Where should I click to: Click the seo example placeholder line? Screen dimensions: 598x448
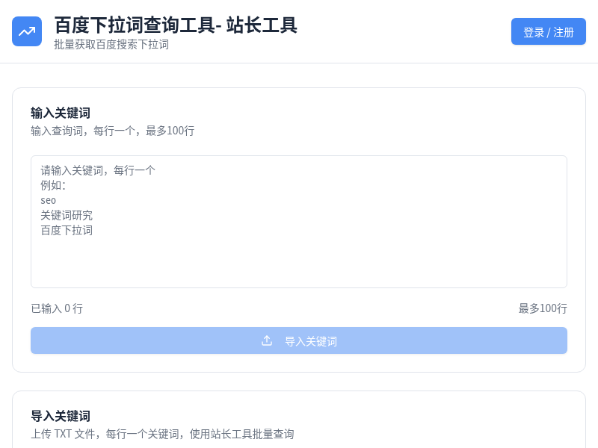(49, 200)
